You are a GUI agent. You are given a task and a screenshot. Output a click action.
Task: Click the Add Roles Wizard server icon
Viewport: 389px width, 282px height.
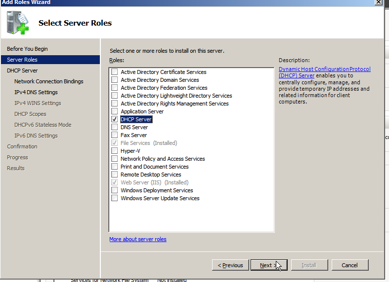[18, 23]
